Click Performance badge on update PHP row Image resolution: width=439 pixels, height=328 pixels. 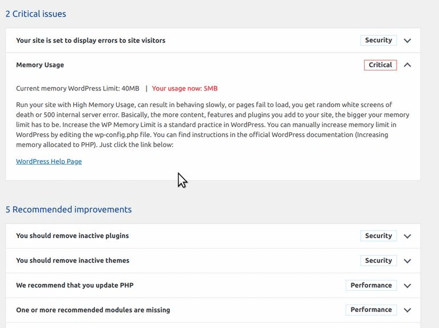click(371, 285)
